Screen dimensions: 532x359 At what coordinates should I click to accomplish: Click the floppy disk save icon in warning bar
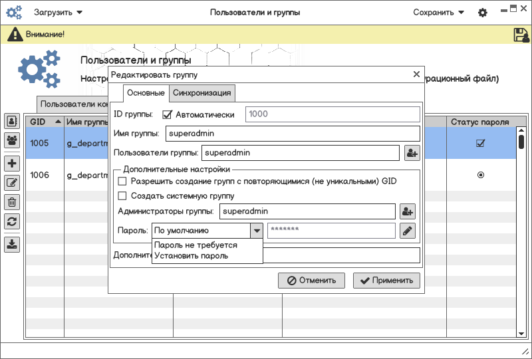(521, 35)
